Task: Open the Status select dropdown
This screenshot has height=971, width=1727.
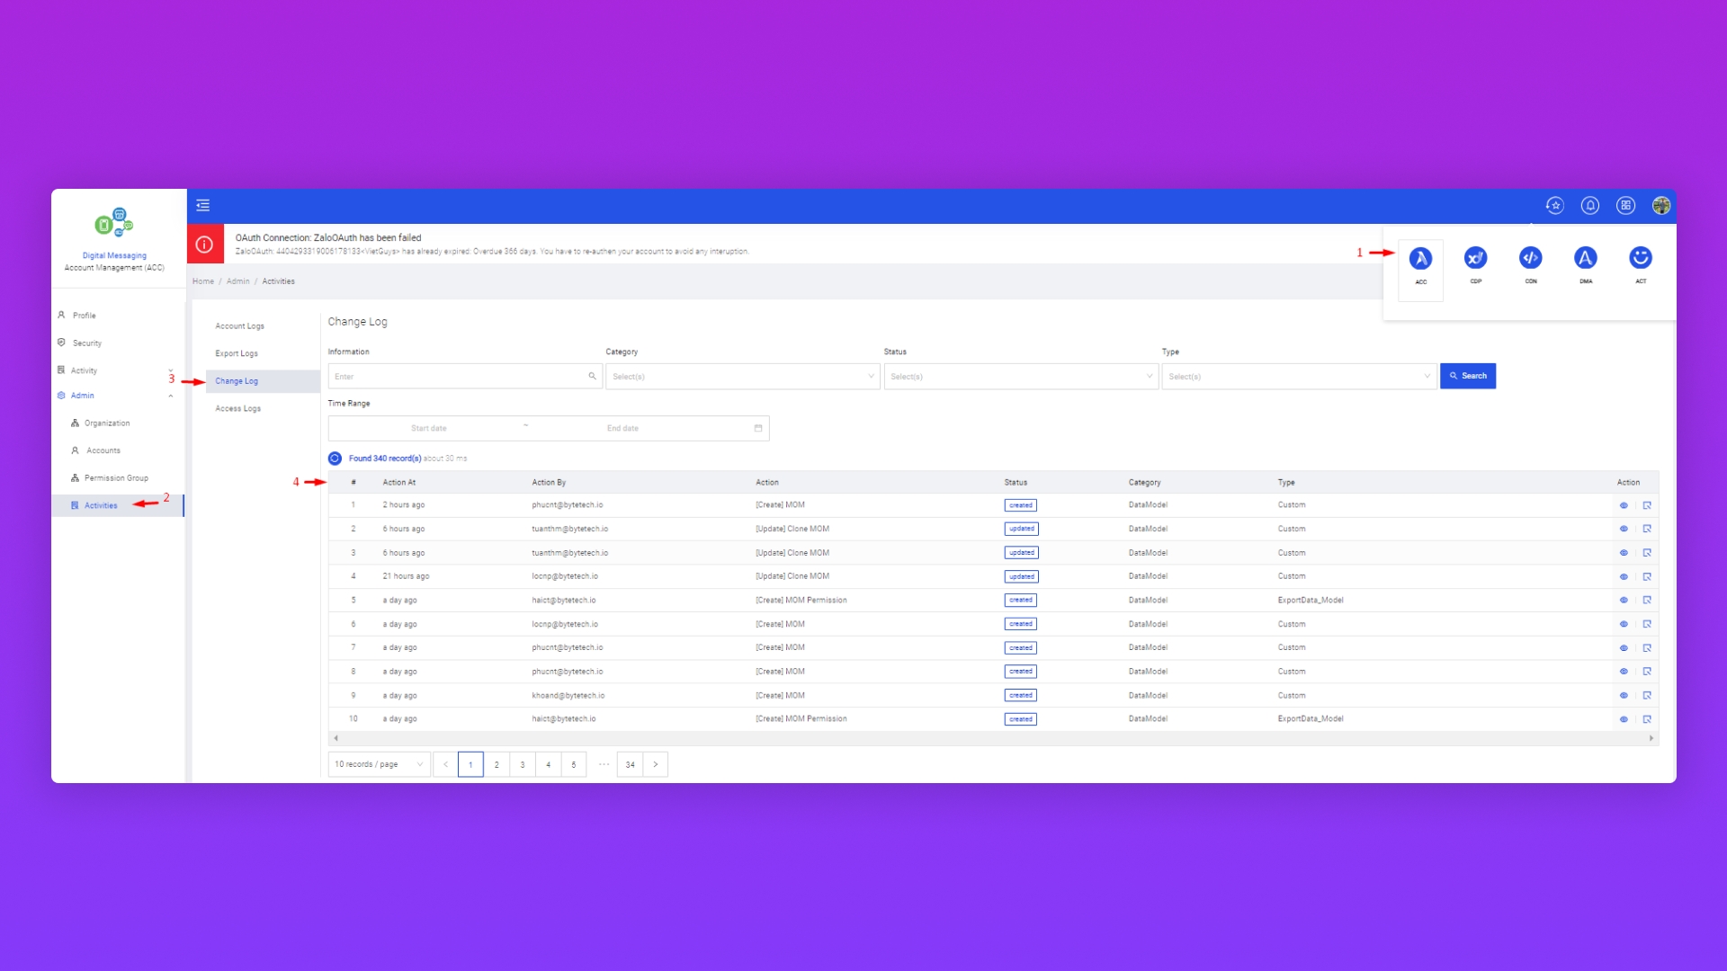Action: pyautogui.click(x=1020, y=377)
